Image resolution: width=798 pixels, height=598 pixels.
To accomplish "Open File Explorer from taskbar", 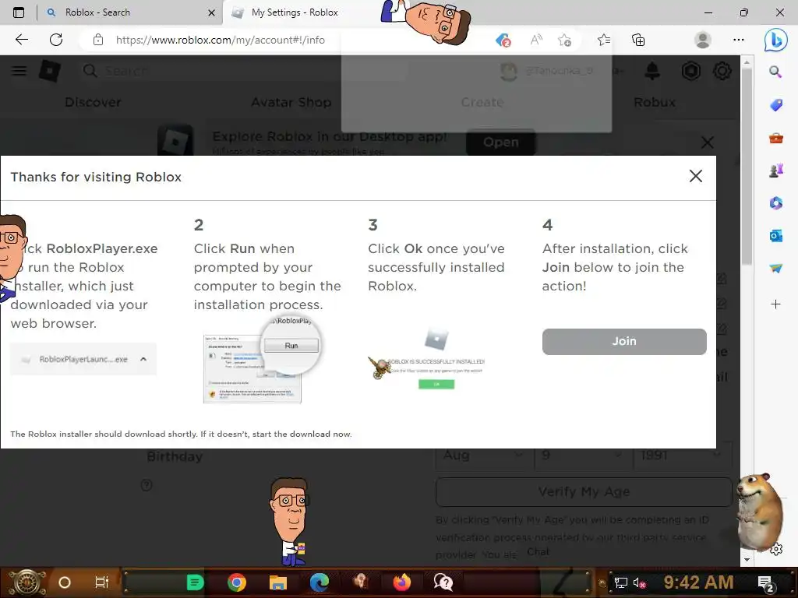I will click(278, 582).
